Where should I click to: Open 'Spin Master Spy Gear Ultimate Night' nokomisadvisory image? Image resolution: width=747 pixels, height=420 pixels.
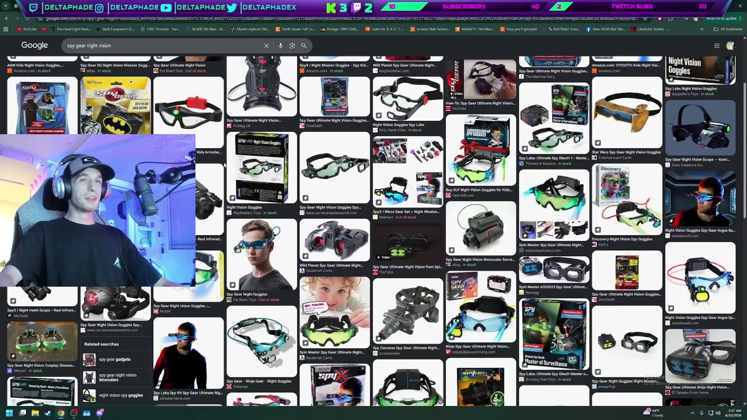pyautogui.click(x=554, y=205)
